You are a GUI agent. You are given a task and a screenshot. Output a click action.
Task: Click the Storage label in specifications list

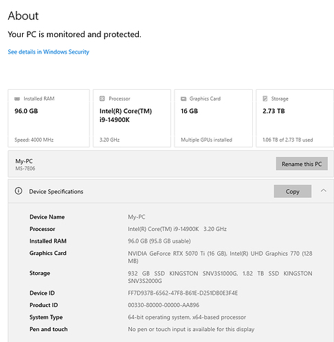[40, 273]
